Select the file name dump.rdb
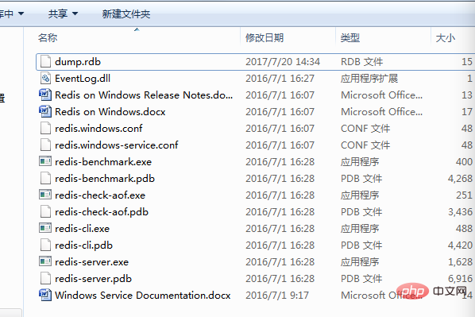 (x=78, y=62)
